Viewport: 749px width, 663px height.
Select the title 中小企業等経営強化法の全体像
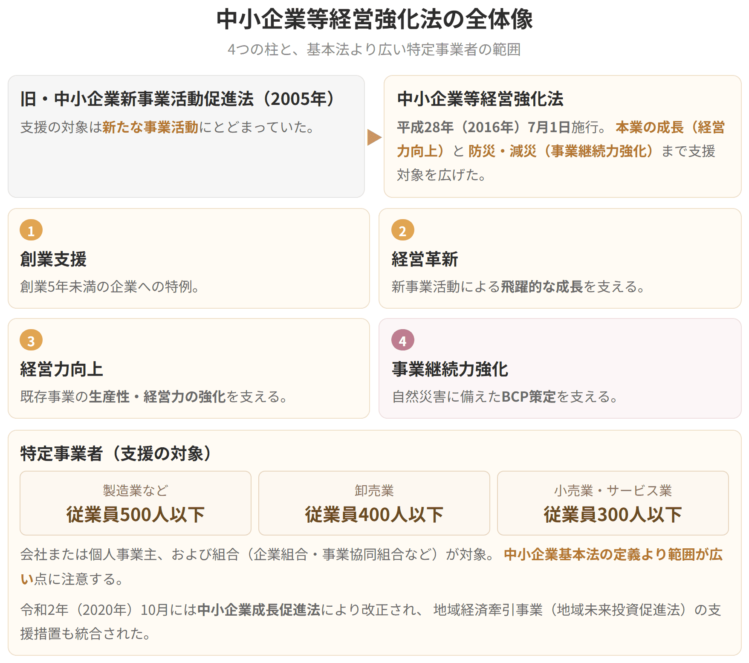point(375,19)
